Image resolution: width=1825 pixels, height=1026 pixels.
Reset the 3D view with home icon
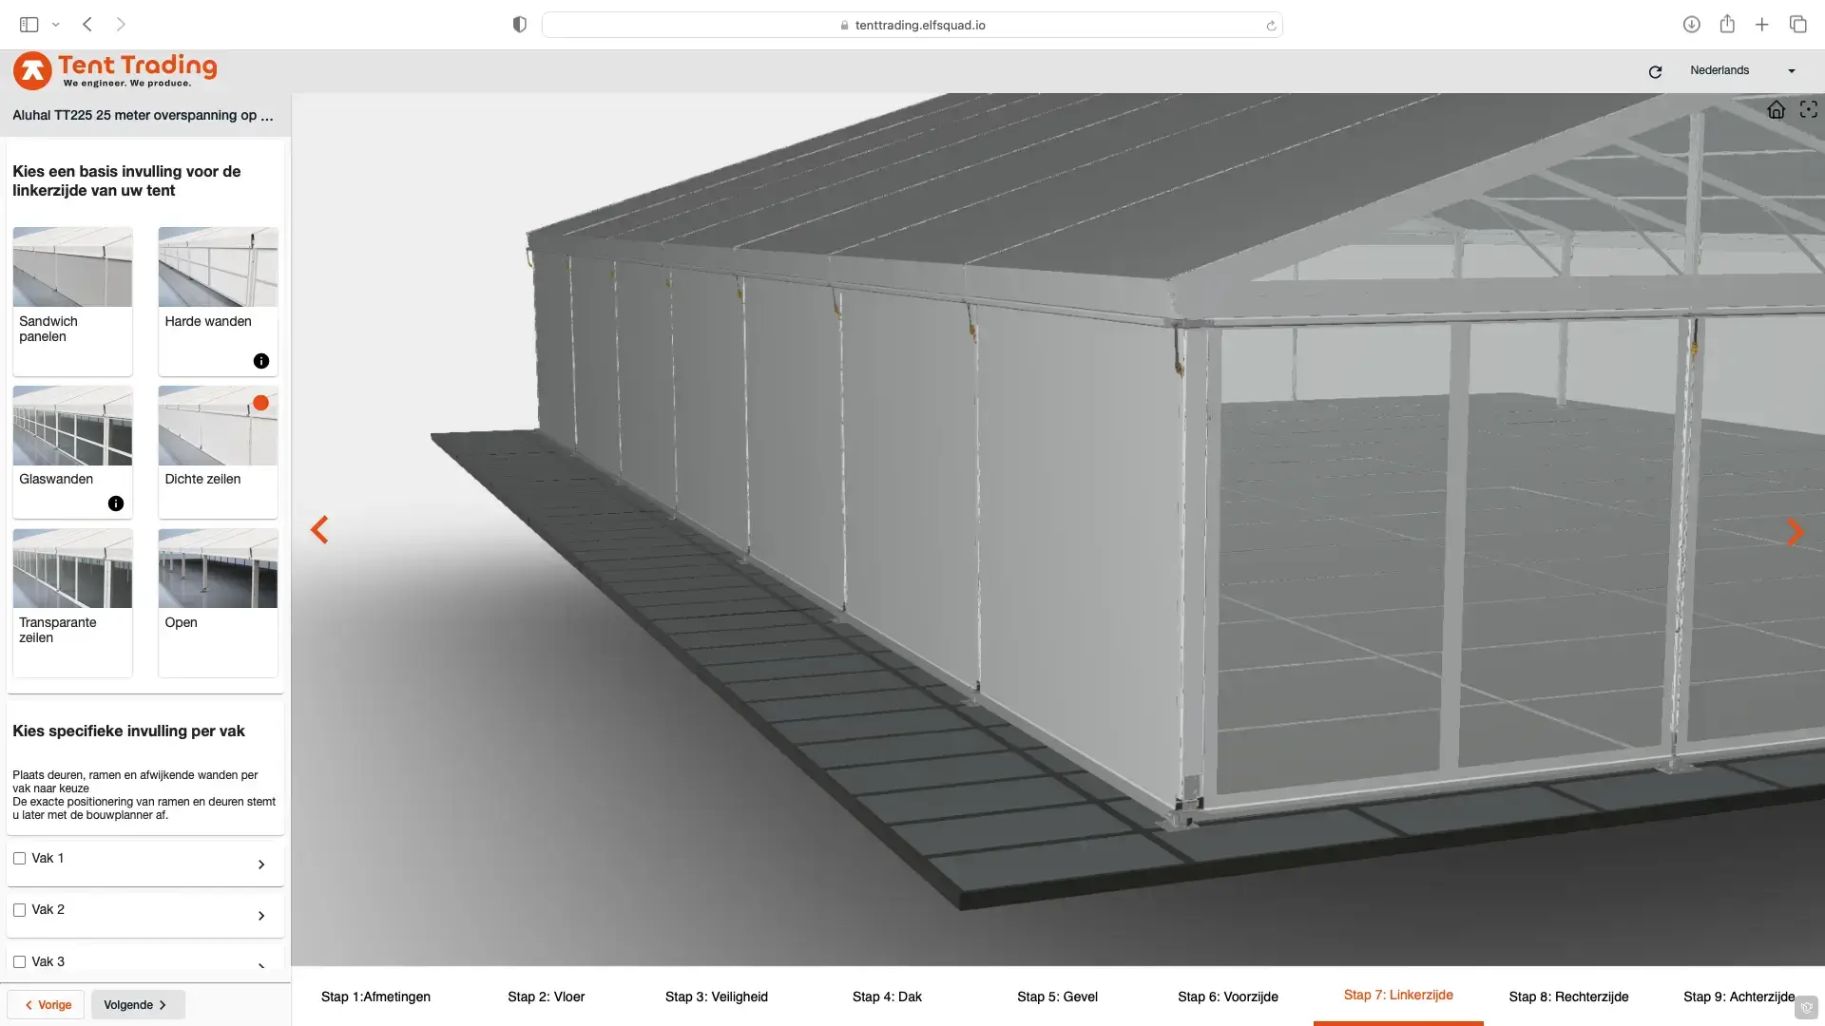coord(1776,110)
